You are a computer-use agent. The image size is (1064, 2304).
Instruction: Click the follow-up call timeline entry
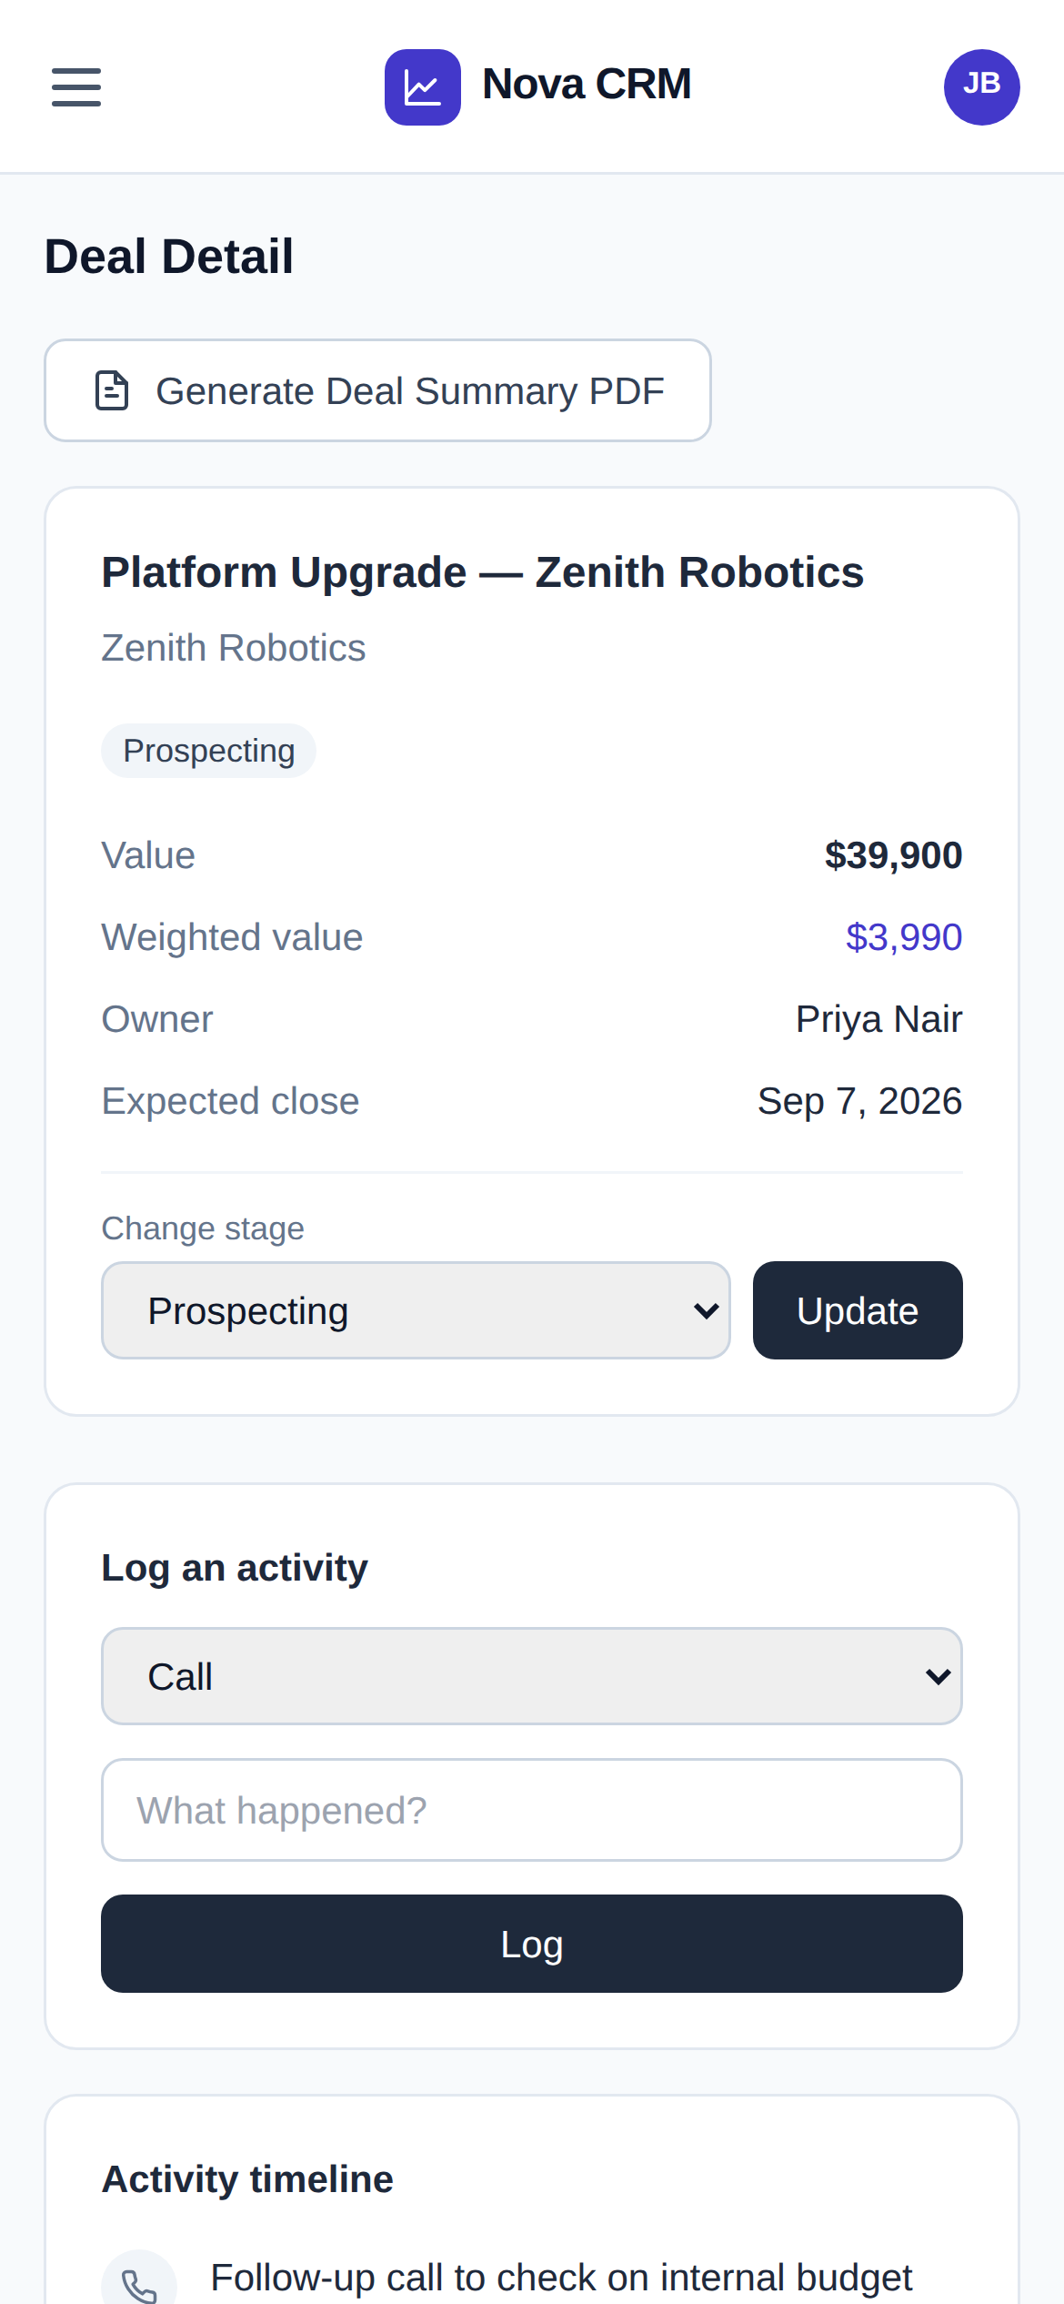click(561, 2279)
